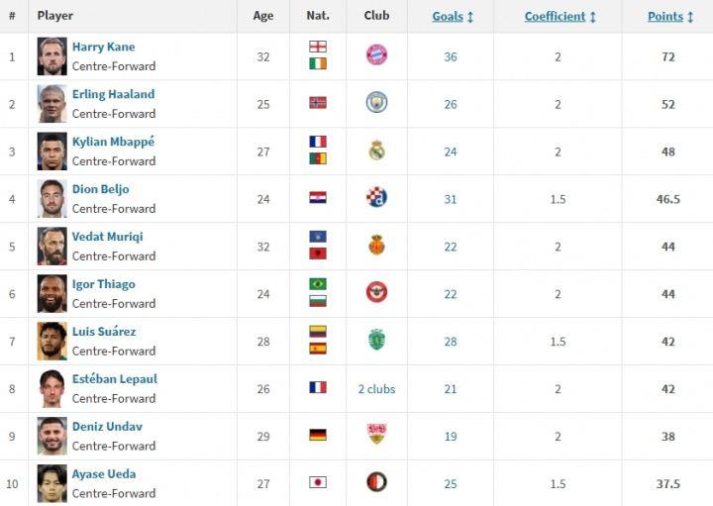
Task: Click the Sporting CP club crest
Action: coord(376,340)
